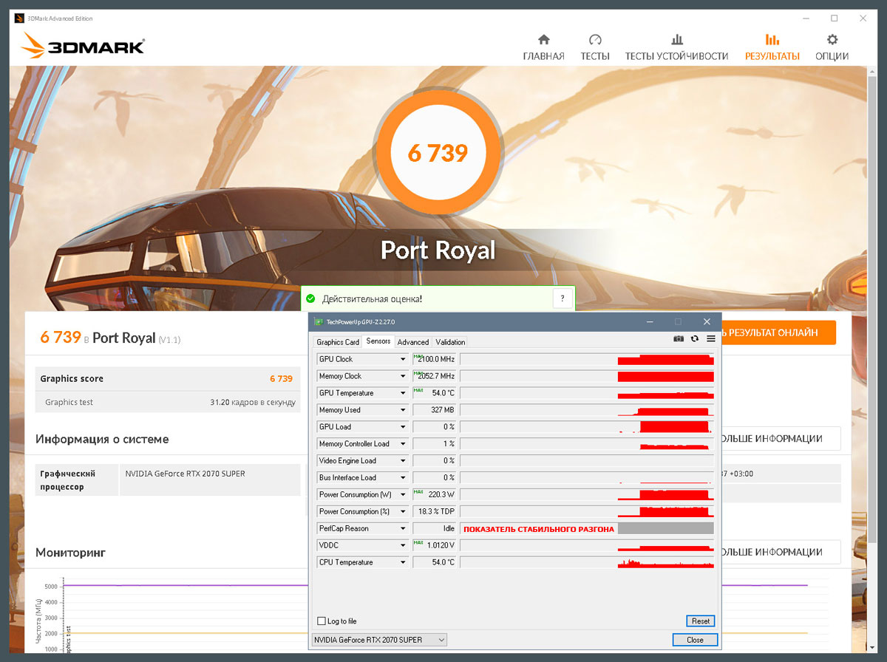Click the Мониторинг heading
Screen dimensions: 887x662
point(70,552)
